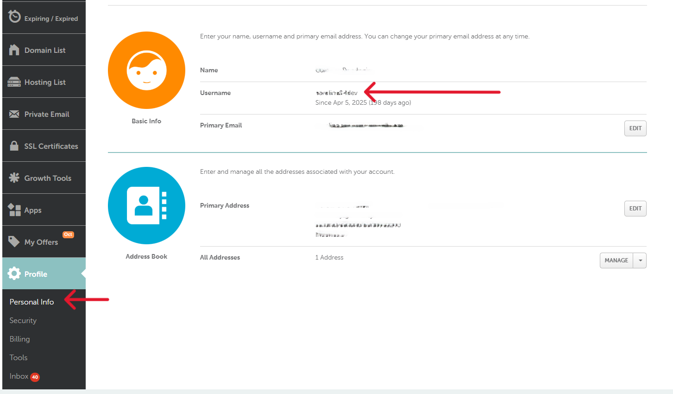673x394 pixels.
Task: Select the Apps grid icon
Action: (13, 210)
